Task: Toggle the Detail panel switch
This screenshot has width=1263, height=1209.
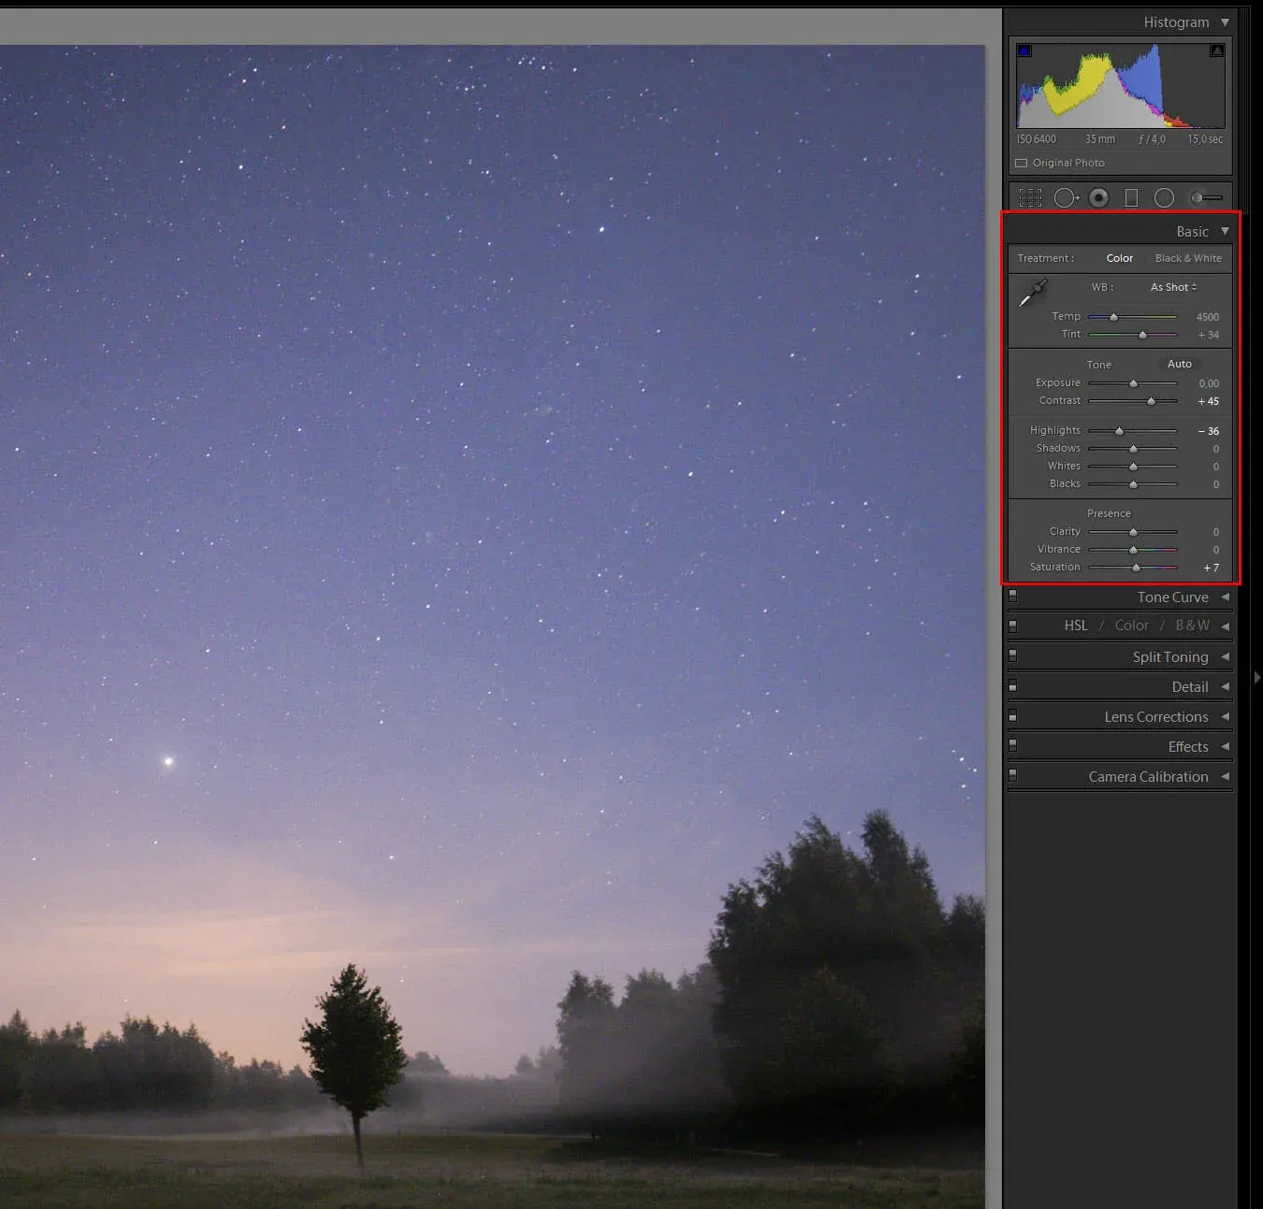Action: (x=1014, y=685)
